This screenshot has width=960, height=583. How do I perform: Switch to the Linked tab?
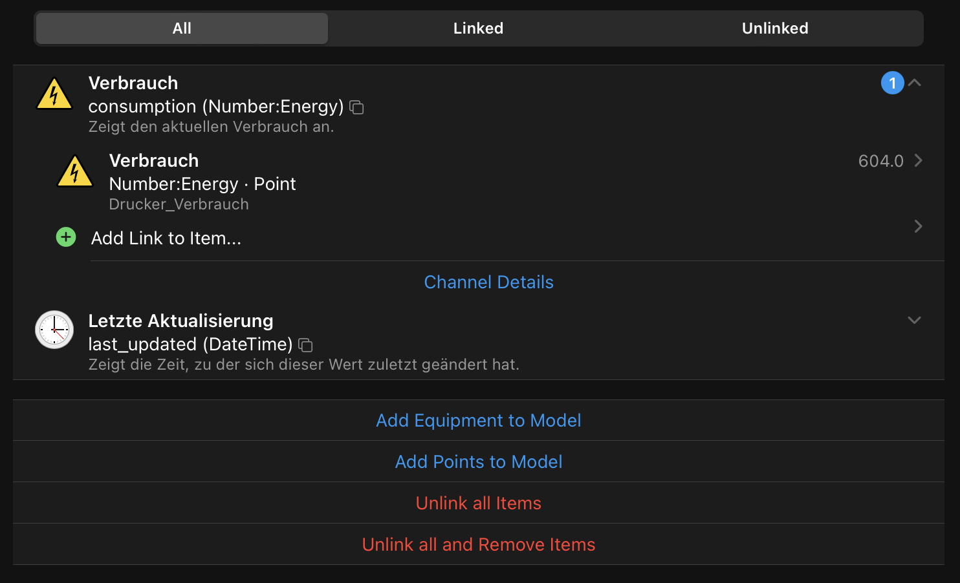[x=478, y=28]
